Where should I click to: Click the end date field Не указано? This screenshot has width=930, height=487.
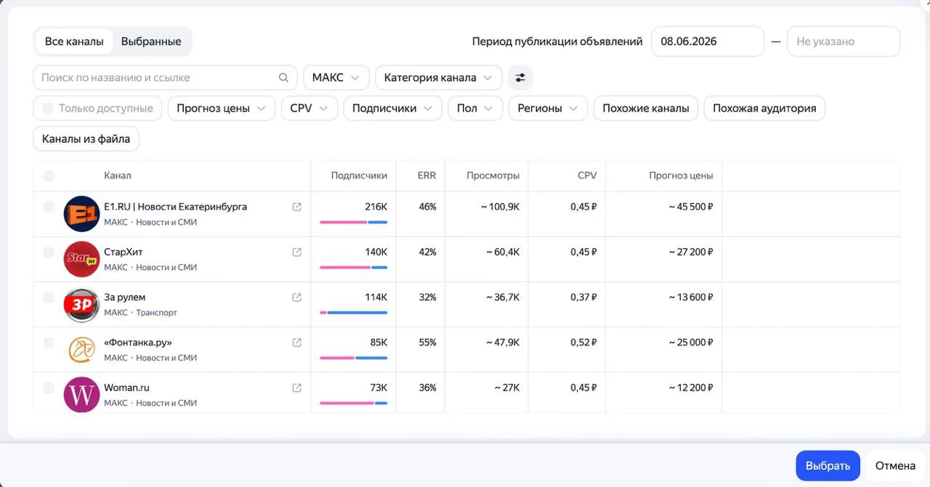[x=844, y=41]
